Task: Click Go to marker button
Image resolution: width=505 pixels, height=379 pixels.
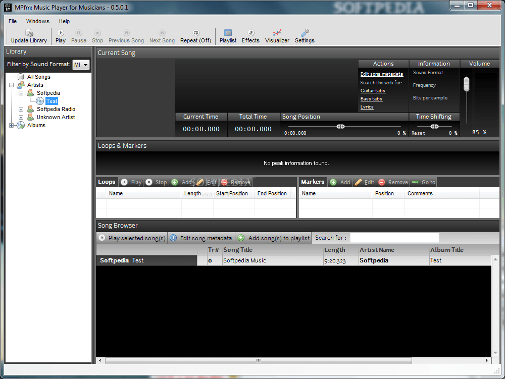Action: 424,182
